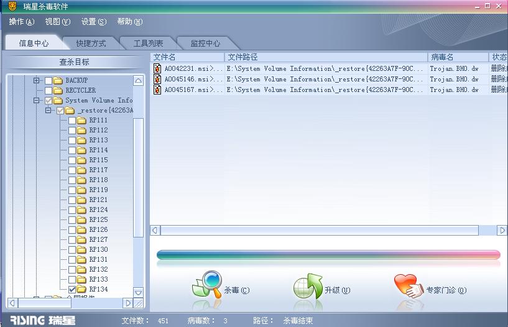Switch to the 信息中心 tab

click(34, 43)
